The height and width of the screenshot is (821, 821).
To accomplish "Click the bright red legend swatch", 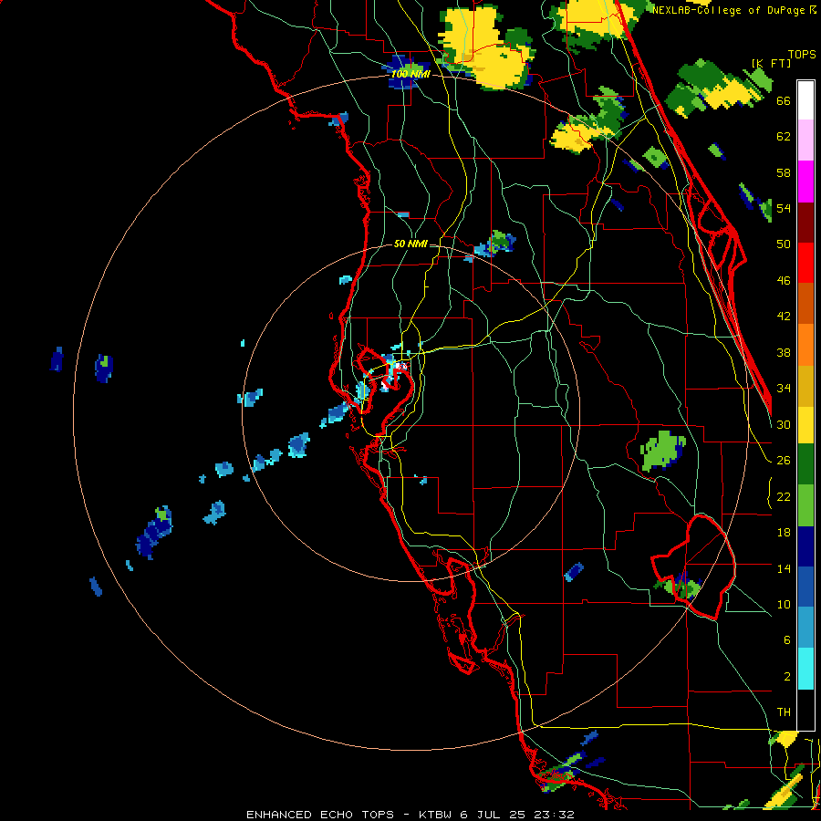I will click(805, 263).
